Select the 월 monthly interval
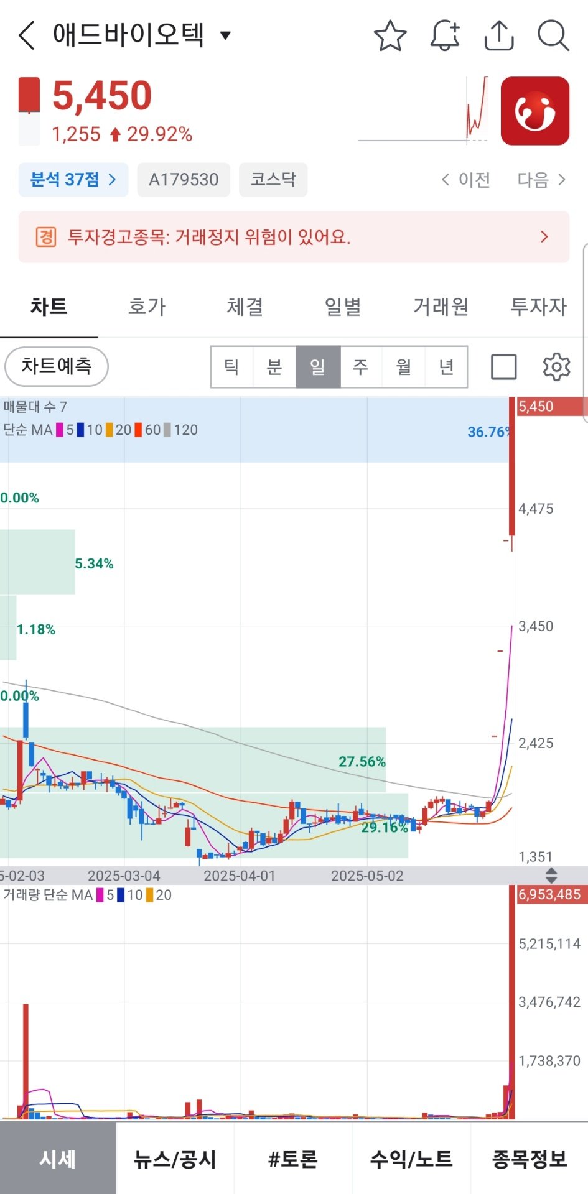This screenshot has width=588, height=1194. pyautogui.click(x=404, y=367)
